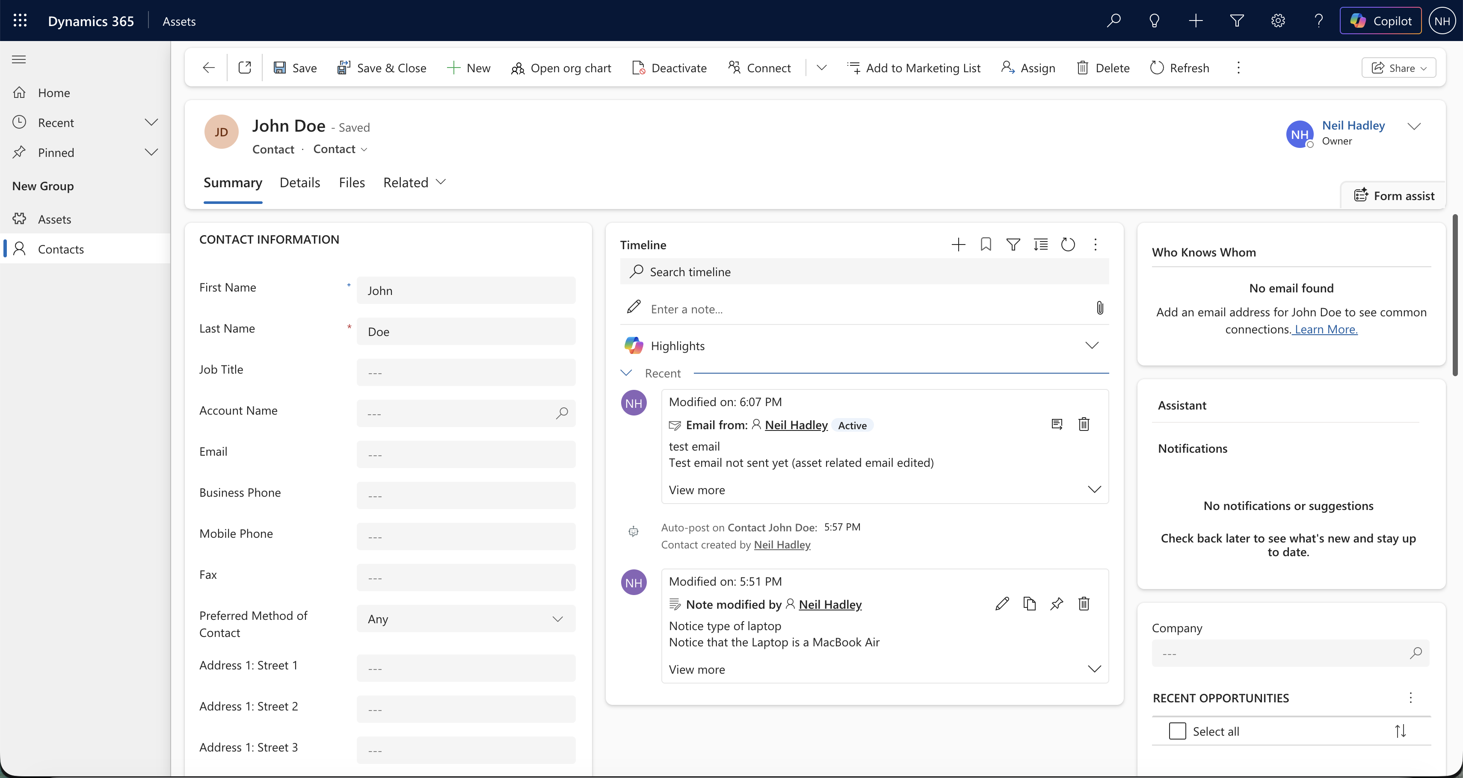1463x778 pixels.
Task: Open the help question mark
Action: click(x=1319, y=21)
